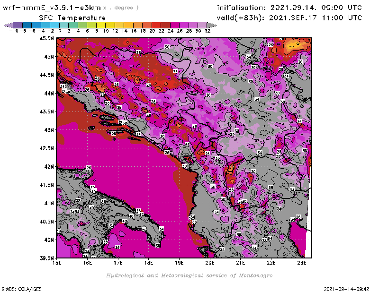Image resolution: width=379 pixels, height=292 pixels.
Task: Select the '42N' latitude label
Action: (x=49, y=167)
